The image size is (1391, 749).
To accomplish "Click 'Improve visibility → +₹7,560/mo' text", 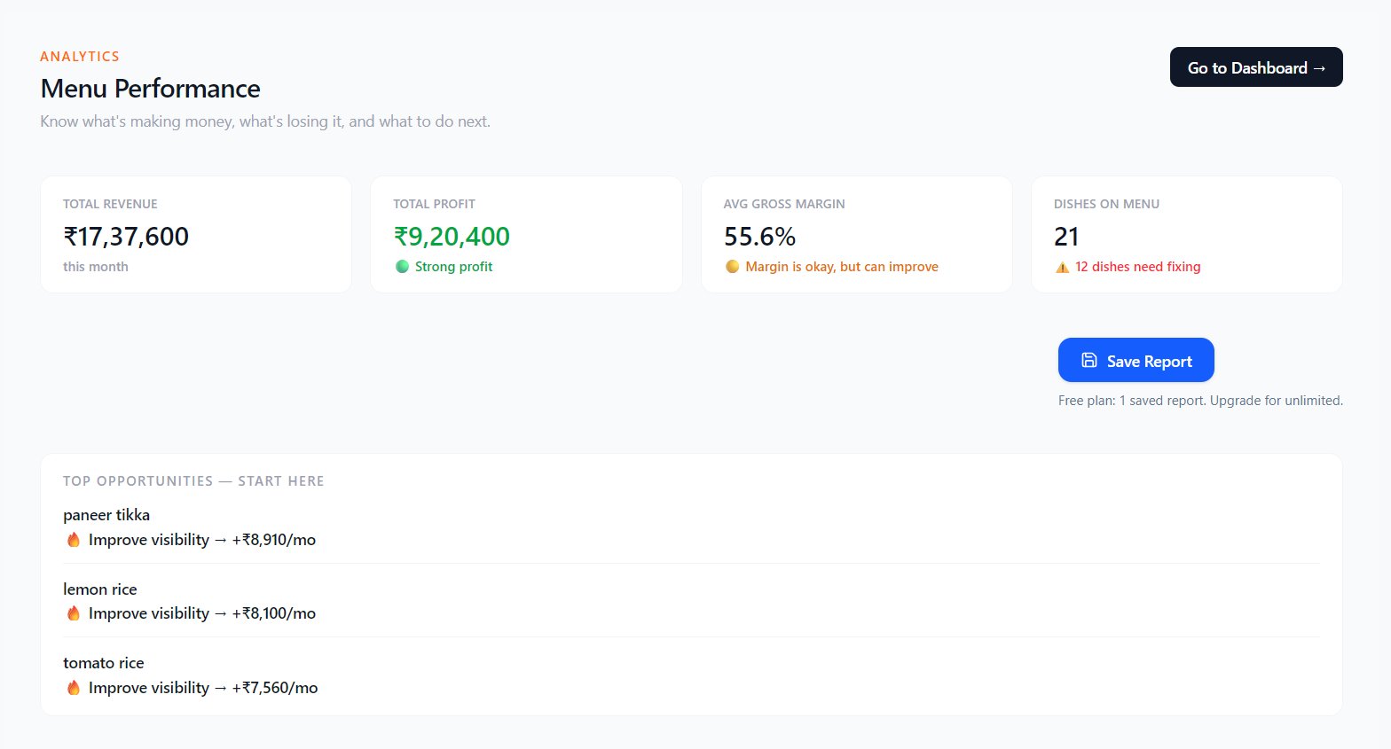I will coord(203,688).
